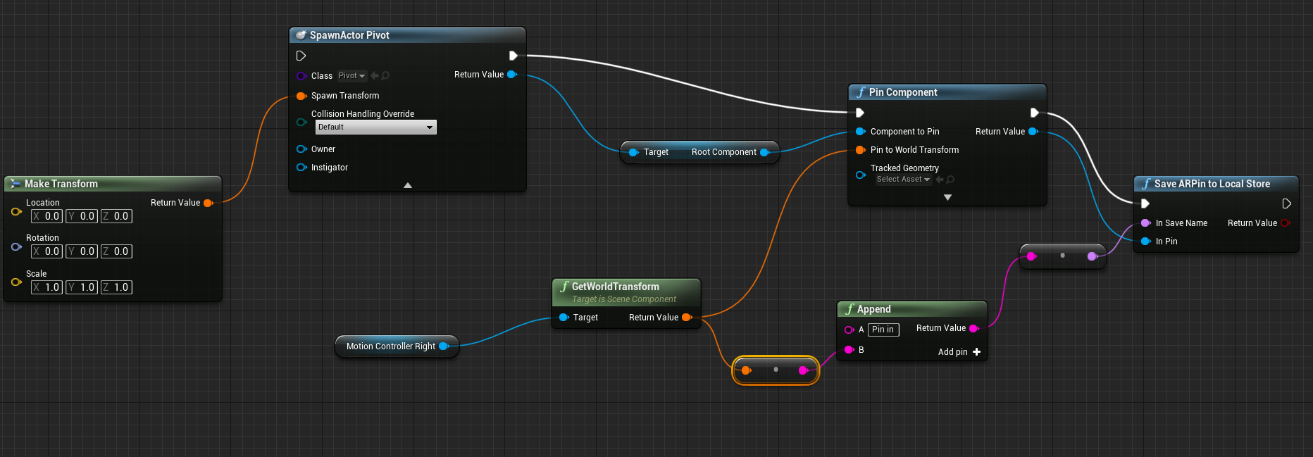
Task: Click Pin Component input execution pin
Action: coord(860,113)
